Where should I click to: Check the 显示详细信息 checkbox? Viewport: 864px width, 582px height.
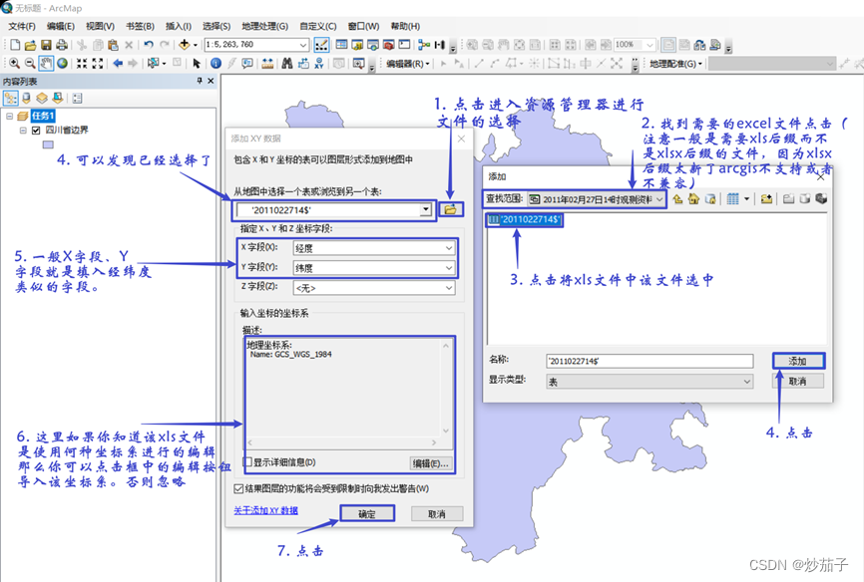tap(247, 462)
